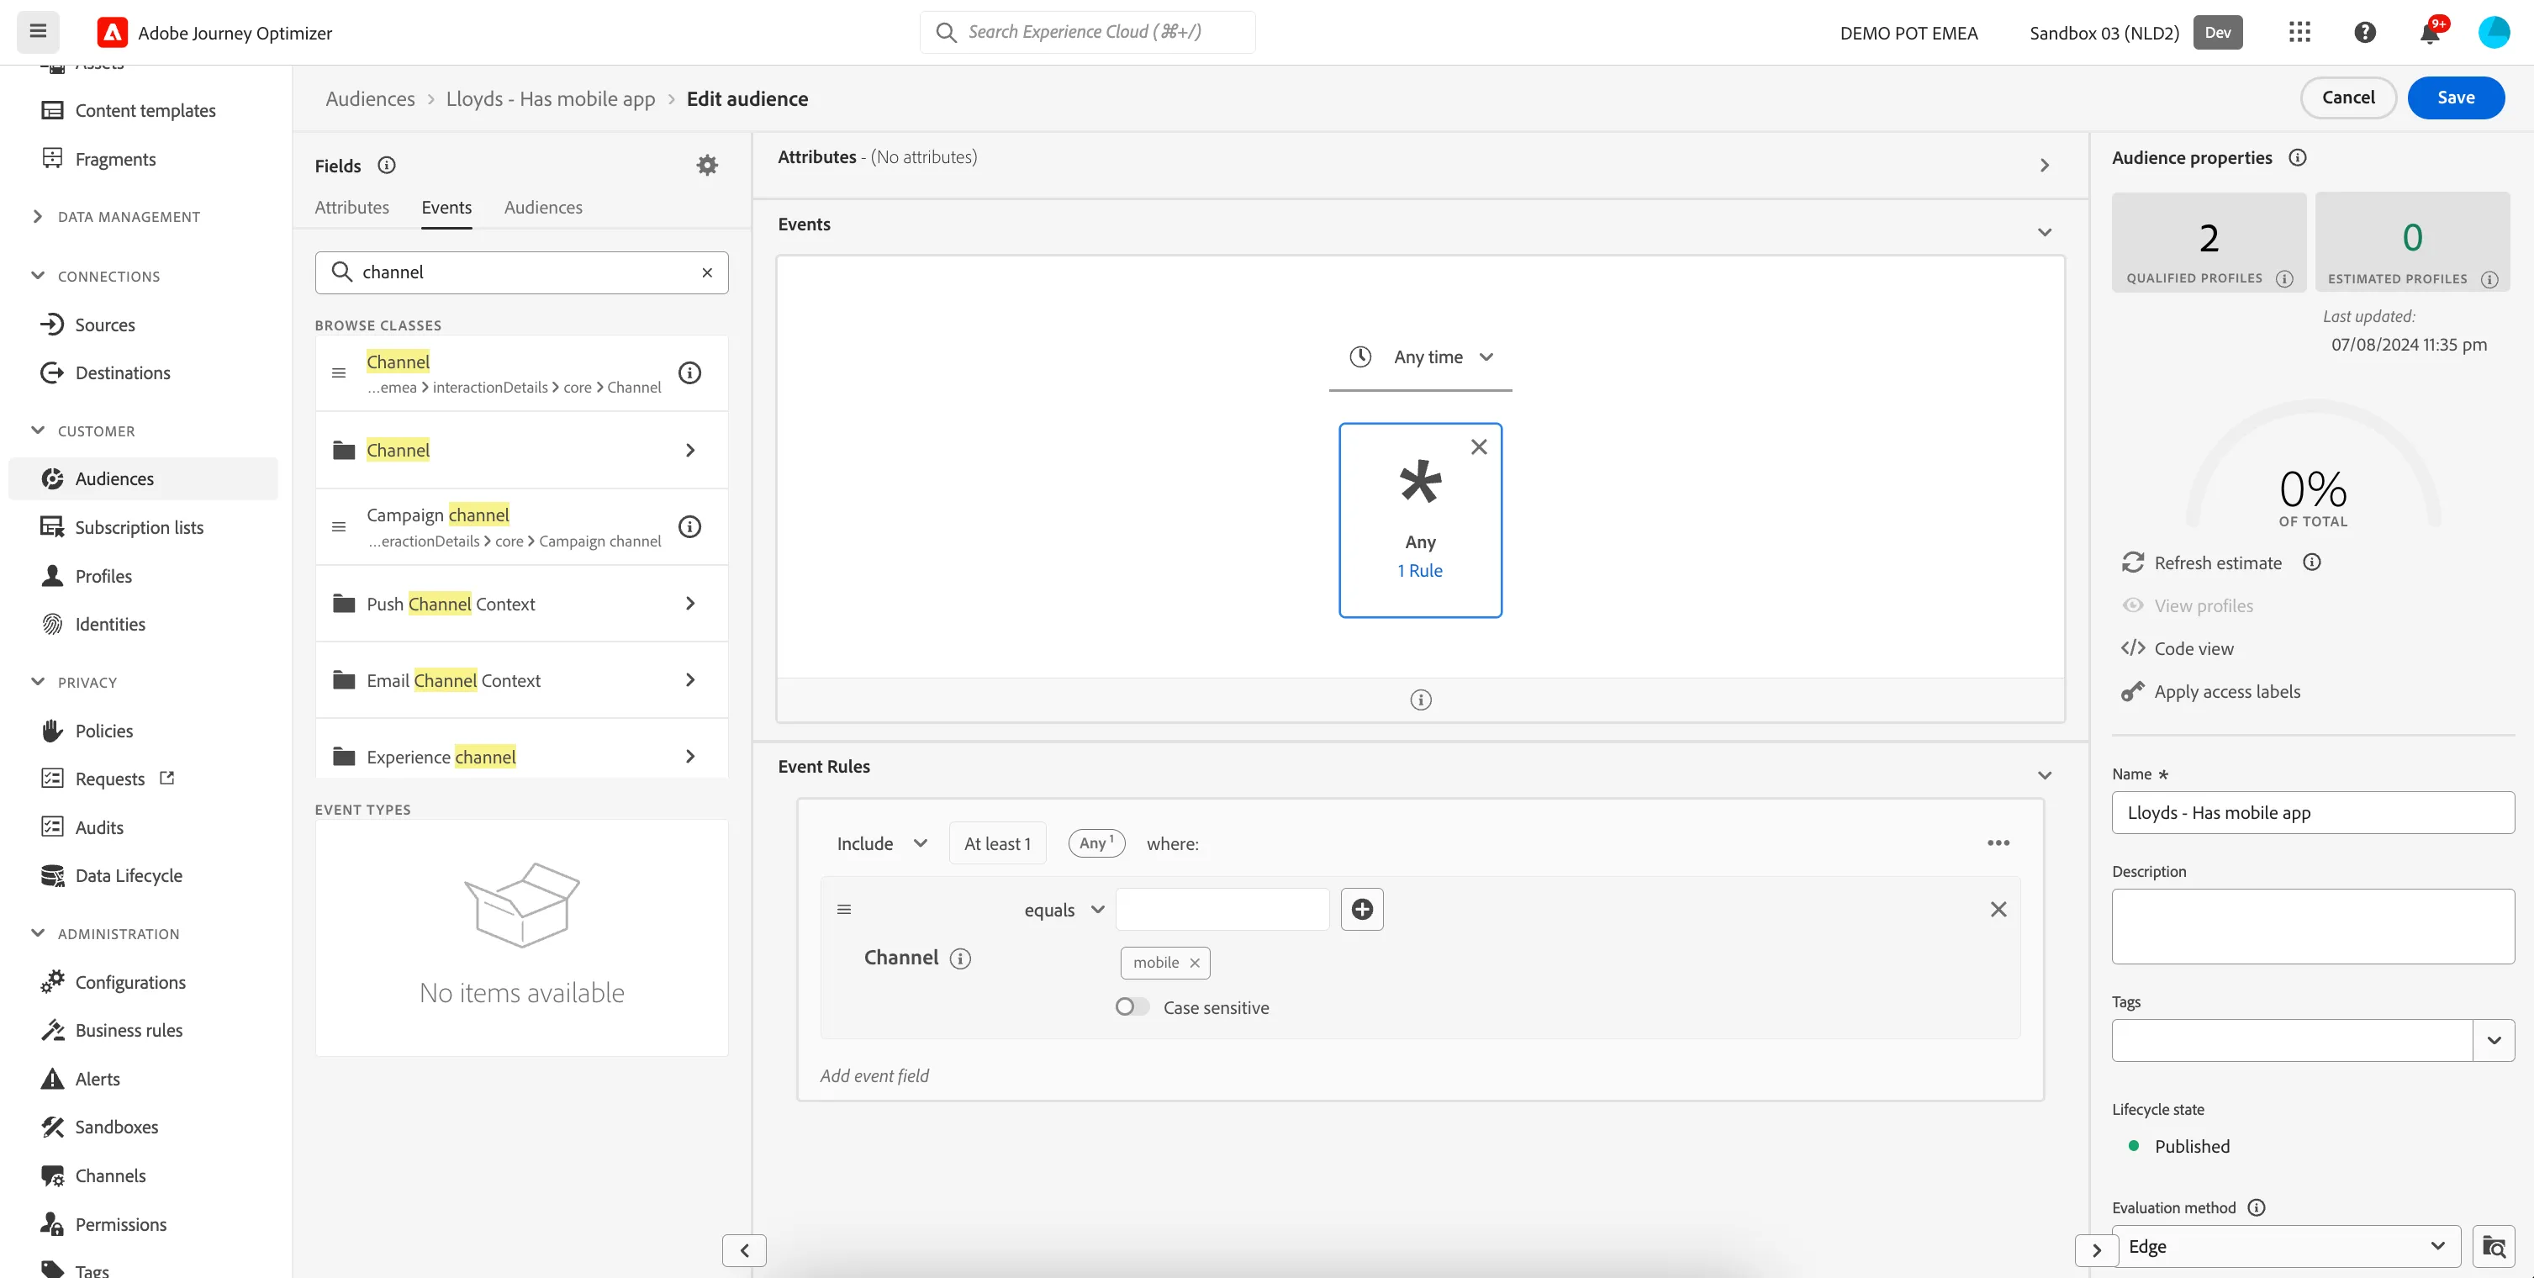Show Estimated Profiles info

(x=2489, y=279)
